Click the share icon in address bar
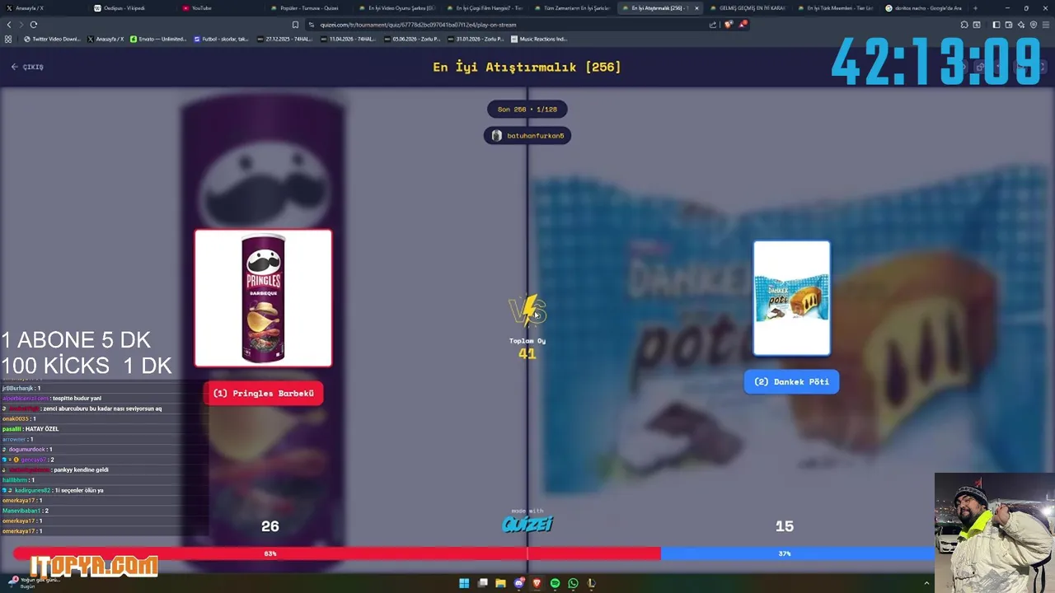 pos(713,25)
